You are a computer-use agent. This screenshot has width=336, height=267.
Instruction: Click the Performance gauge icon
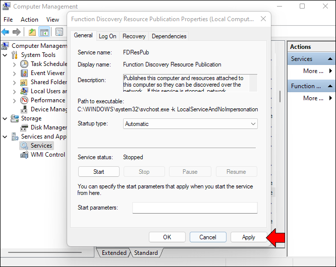[x=24, y=100]
